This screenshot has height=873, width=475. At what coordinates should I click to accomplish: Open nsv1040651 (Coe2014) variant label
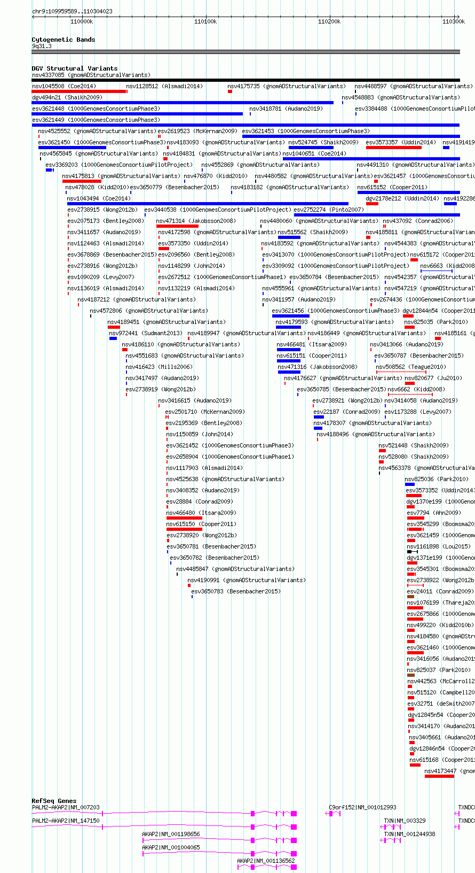[x=314, y=153]
